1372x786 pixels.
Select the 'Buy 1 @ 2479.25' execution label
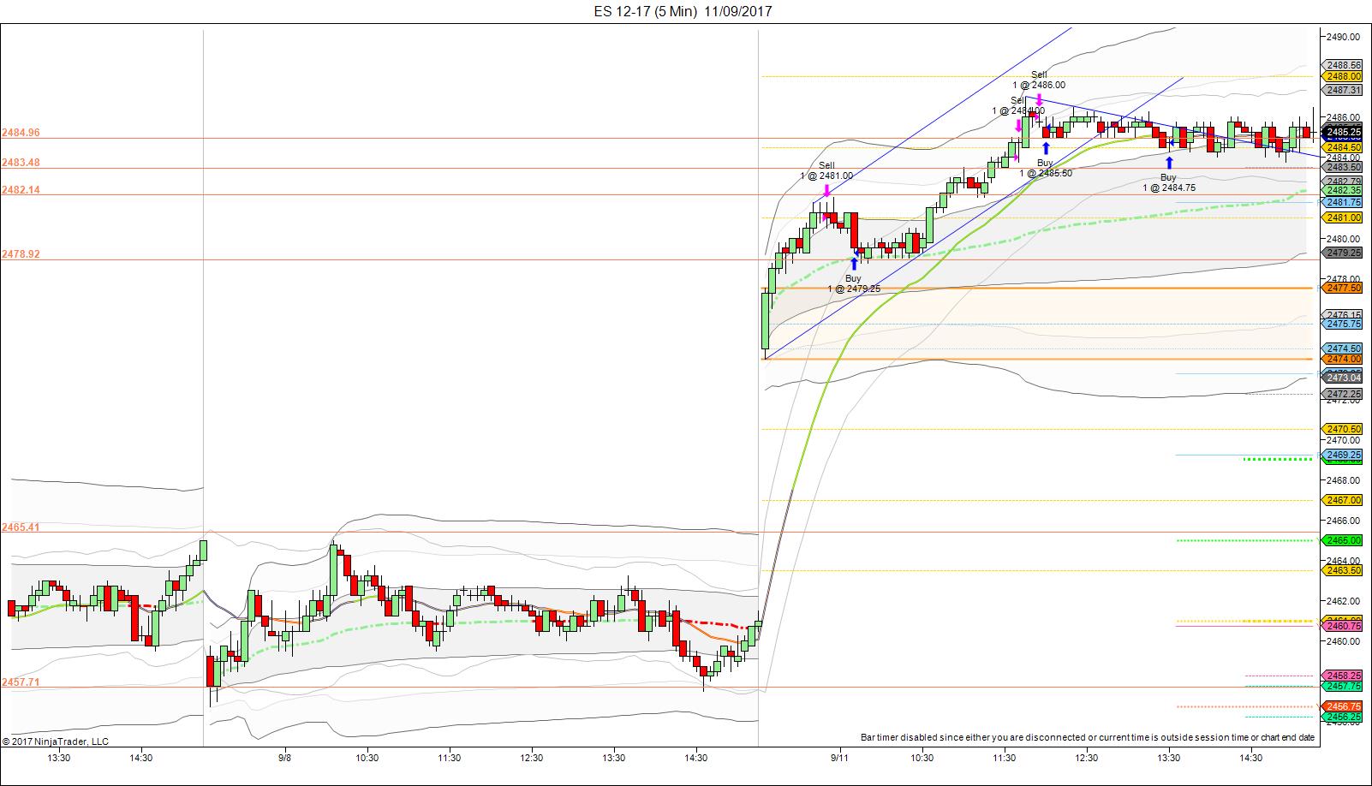[853, 283]
